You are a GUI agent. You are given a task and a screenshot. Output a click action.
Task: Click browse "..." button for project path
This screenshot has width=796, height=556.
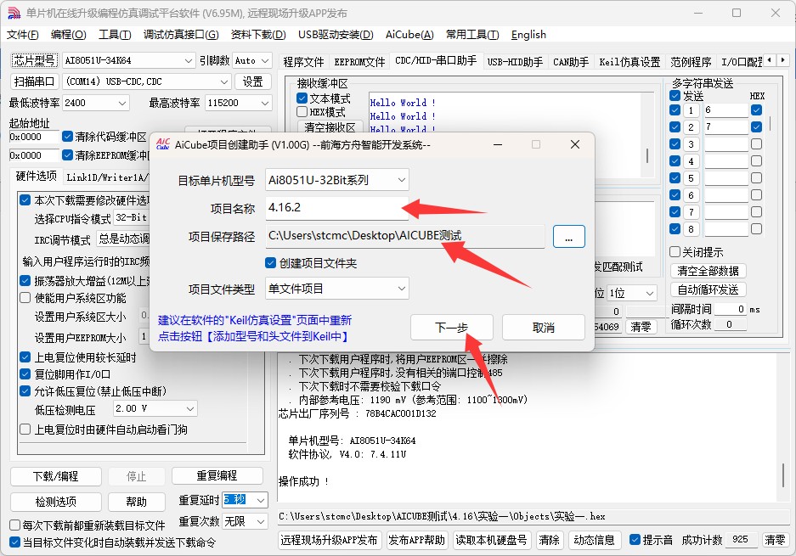tap(568, 236)
